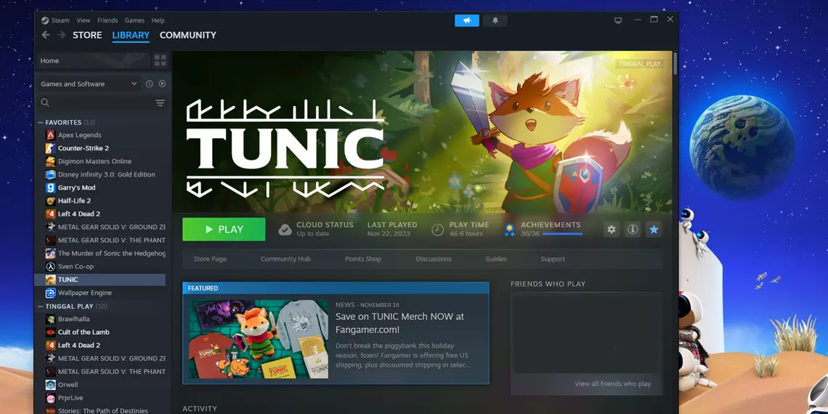
Task: Open TUNIC Community Hub link
Action: (285, 259)
